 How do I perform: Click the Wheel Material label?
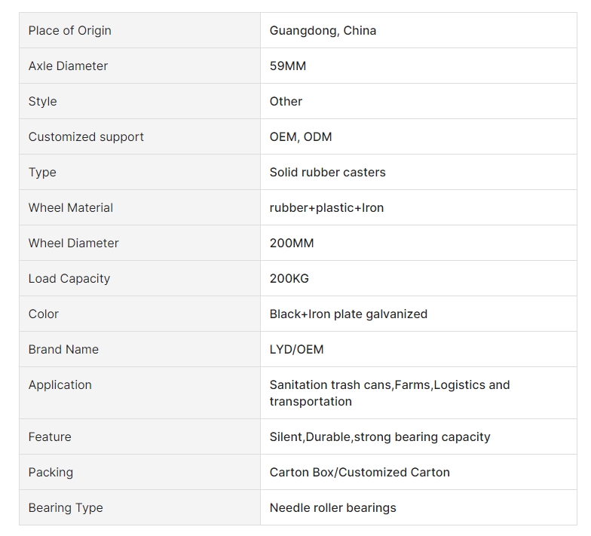pyautogui.click(x=71, y=208)
